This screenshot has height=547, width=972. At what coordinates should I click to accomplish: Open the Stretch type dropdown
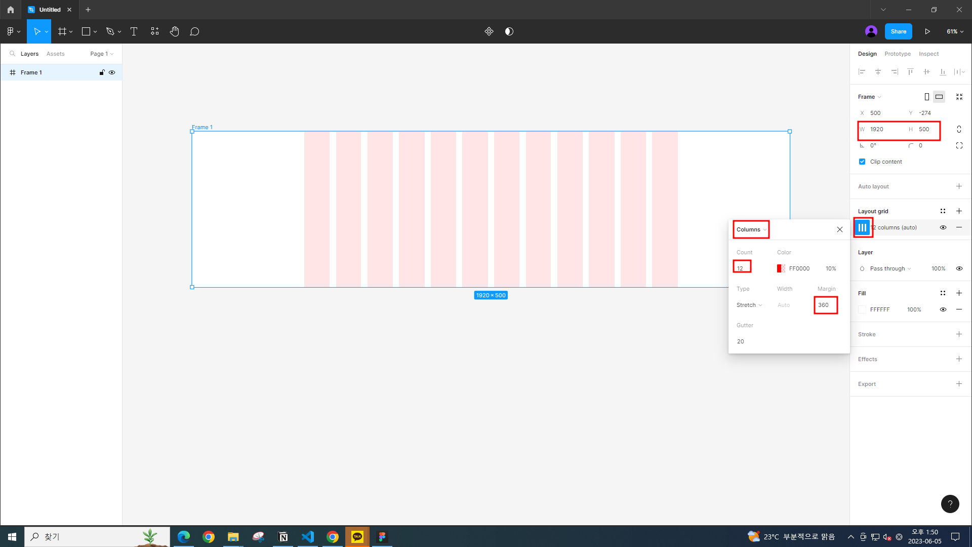click(x=749, y=305)
